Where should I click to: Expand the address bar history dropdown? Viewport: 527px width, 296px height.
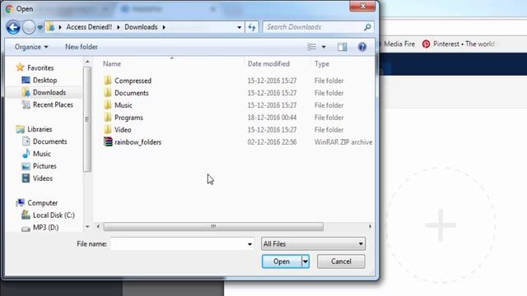[x=239, y=27]
